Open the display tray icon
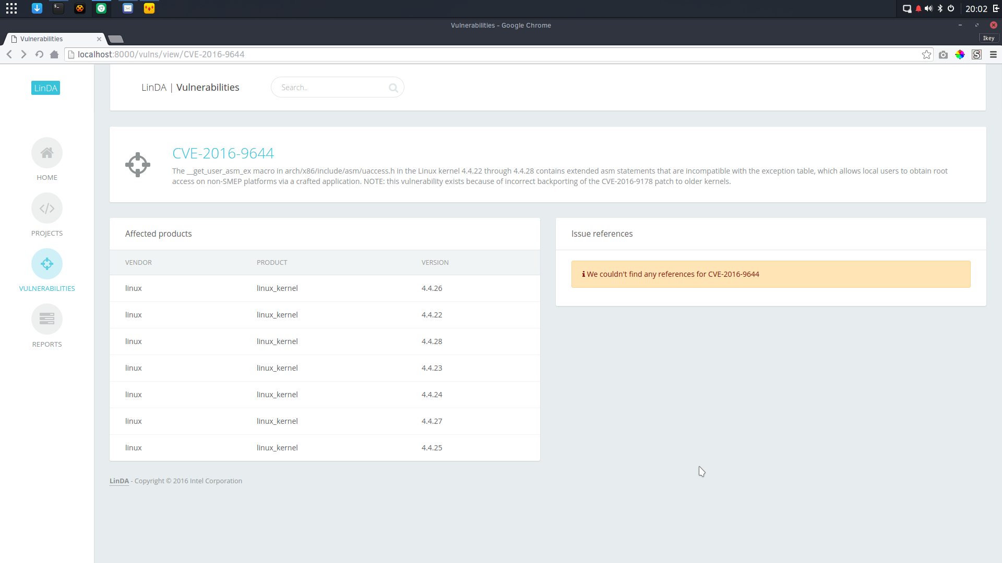This screenshot has height=563, width=1002. pos(907,8)
